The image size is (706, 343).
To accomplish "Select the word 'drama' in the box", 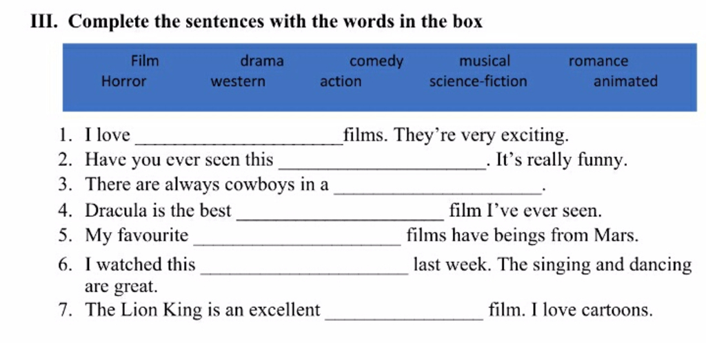I will pyautogui.click(x=262, y=61).
